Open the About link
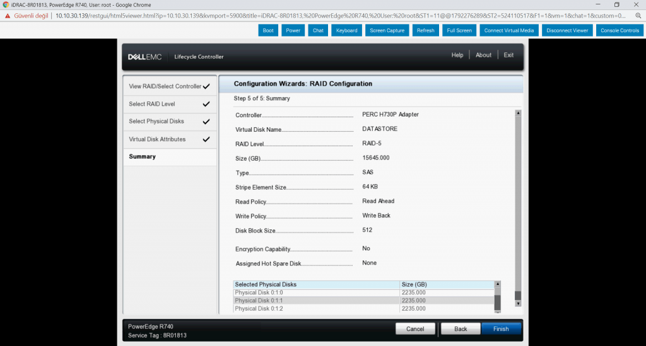646x346 pixels. click(x=483, y=55)
